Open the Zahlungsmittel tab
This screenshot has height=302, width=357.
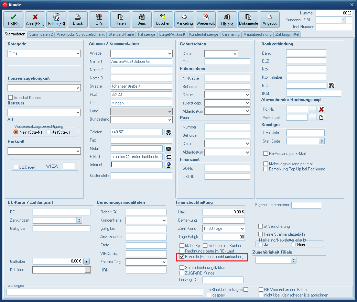[x=287, y=34]
